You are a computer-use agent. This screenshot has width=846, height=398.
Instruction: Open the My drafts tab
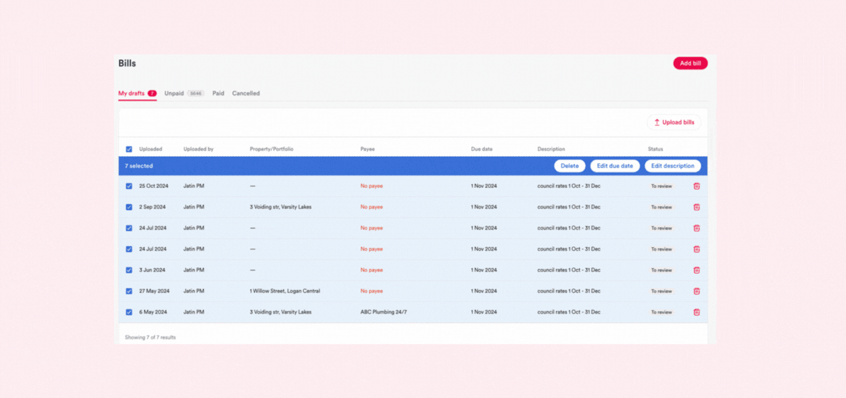coord(137,93)
